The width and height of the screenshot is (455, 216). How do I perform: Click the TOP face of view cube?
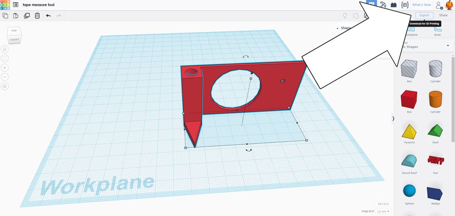(14, 31)
